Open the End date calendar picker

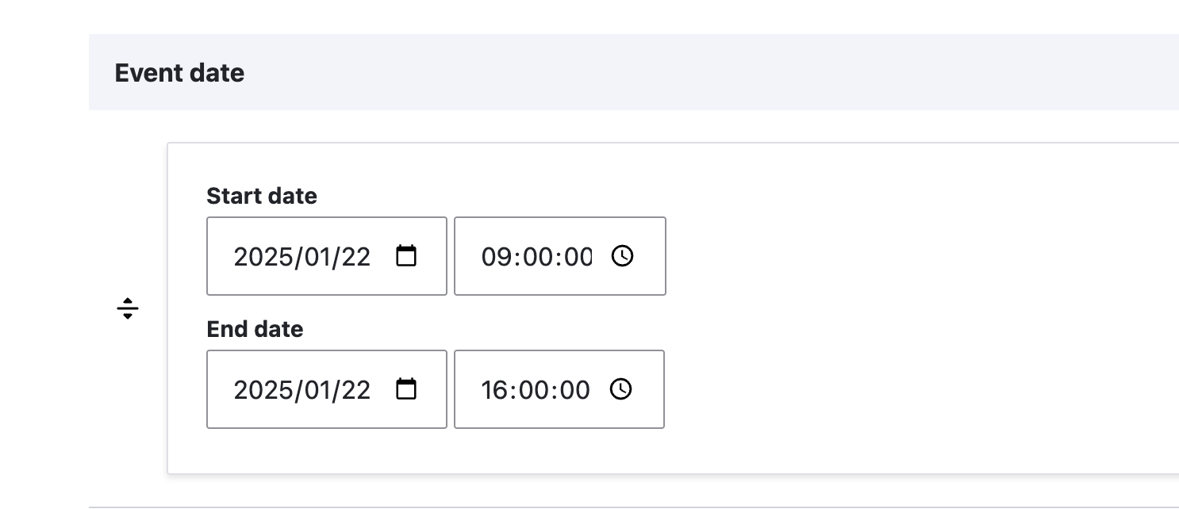(x=406, y=389)
